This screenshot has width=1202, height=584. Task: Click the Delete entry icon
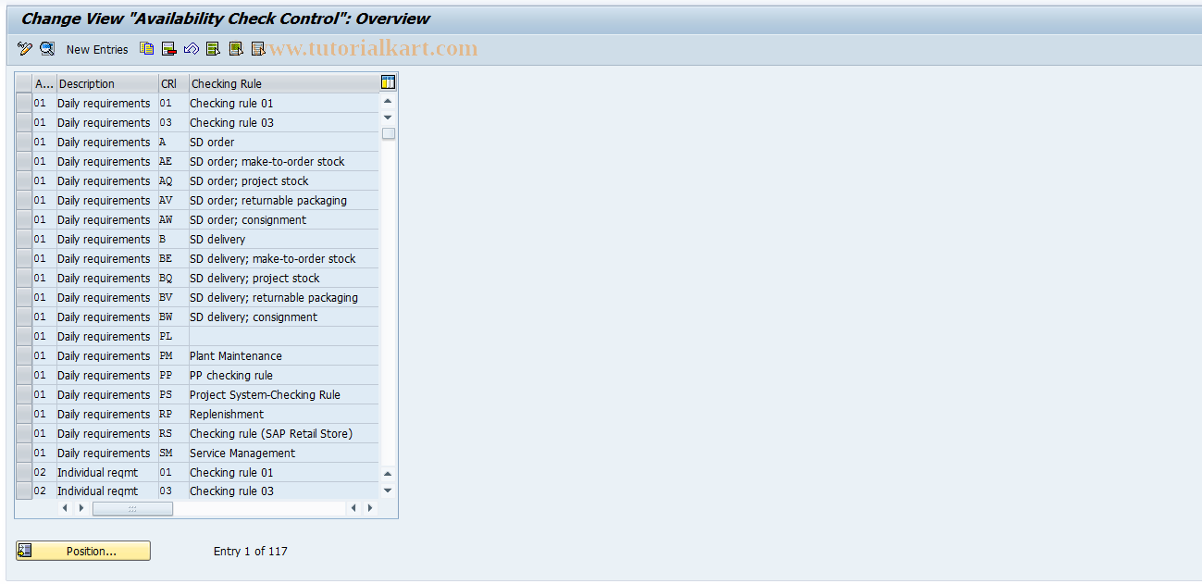pyautogui.click(x=169, y=49)
